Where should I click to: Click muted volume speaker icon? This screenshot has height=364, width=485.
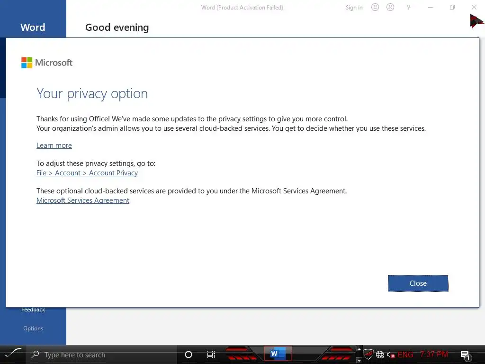pos(391,355)
